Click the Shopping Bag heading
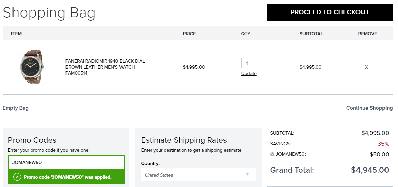This screenshot has height=187, width=398. pos(49,13)
